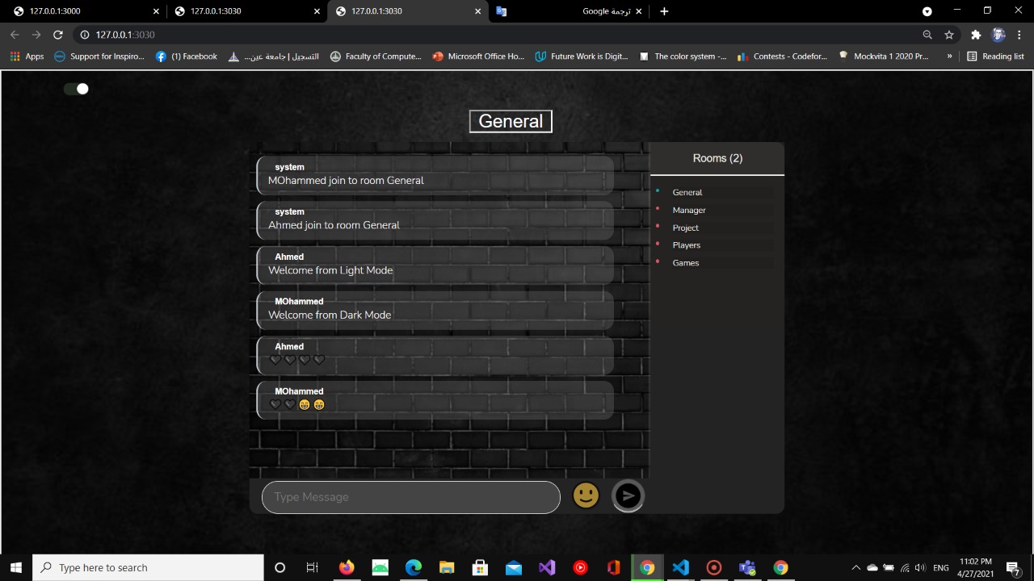Click the address bar URL
The width and height of the screenshot is (1034, 581).
125,35
